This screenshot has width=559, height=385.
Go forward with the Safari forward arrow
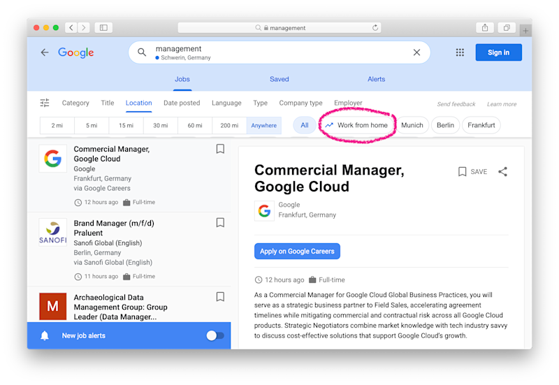83,28
